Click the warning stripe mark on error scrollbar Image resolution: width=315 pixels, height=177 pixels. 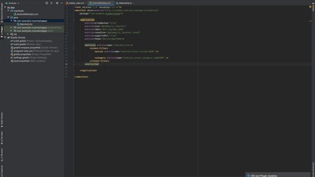coord(310,21)
